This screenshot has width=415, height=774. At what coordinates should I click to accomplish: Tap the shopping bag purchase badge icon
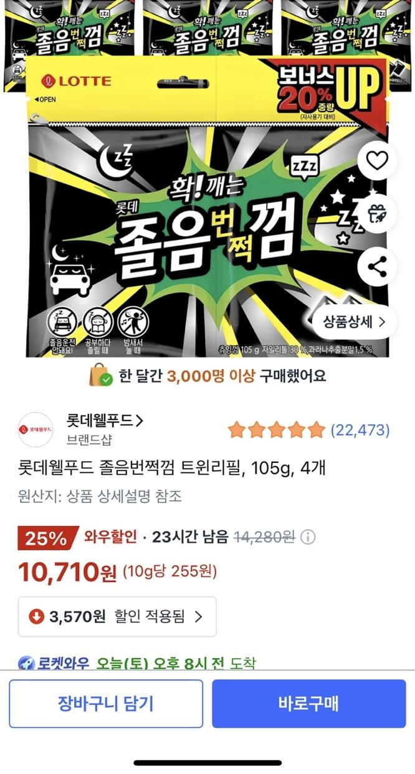point(101,376)
